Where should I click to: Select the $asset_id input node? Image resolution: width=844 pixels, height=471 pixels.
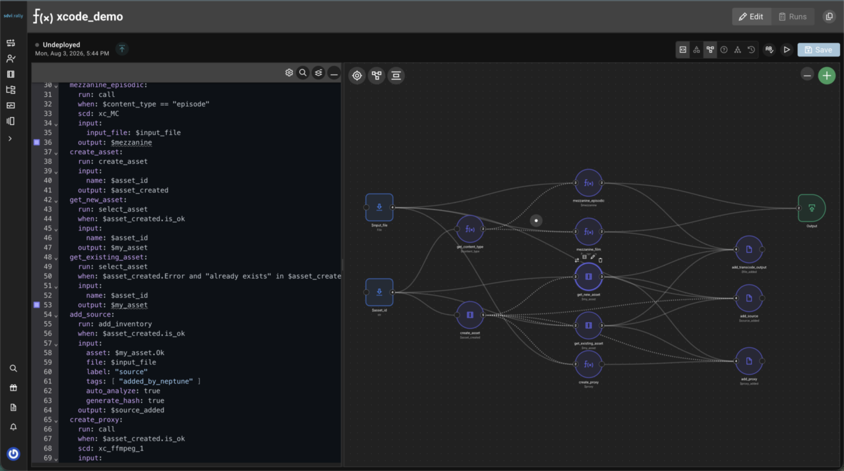(x=379, y=292)
